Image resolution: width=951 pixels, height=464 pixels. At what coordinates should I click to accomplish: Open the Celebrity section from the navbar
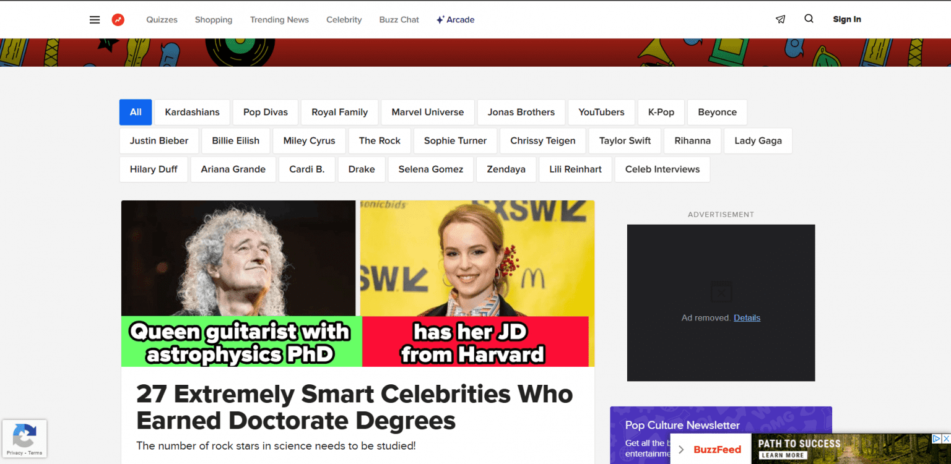click(344, 19)
